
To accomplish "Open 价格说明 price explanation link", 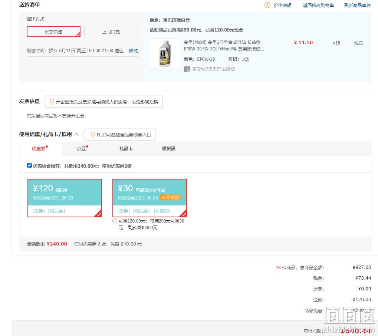I will pos(282,5).
